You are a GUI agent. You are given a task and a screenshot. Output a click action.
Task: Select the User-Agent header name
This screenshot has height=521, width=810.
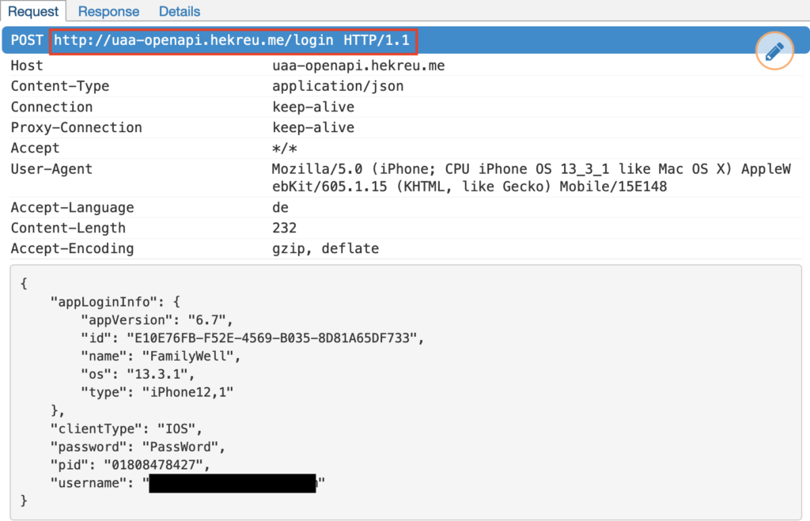(x=51, y=168)
